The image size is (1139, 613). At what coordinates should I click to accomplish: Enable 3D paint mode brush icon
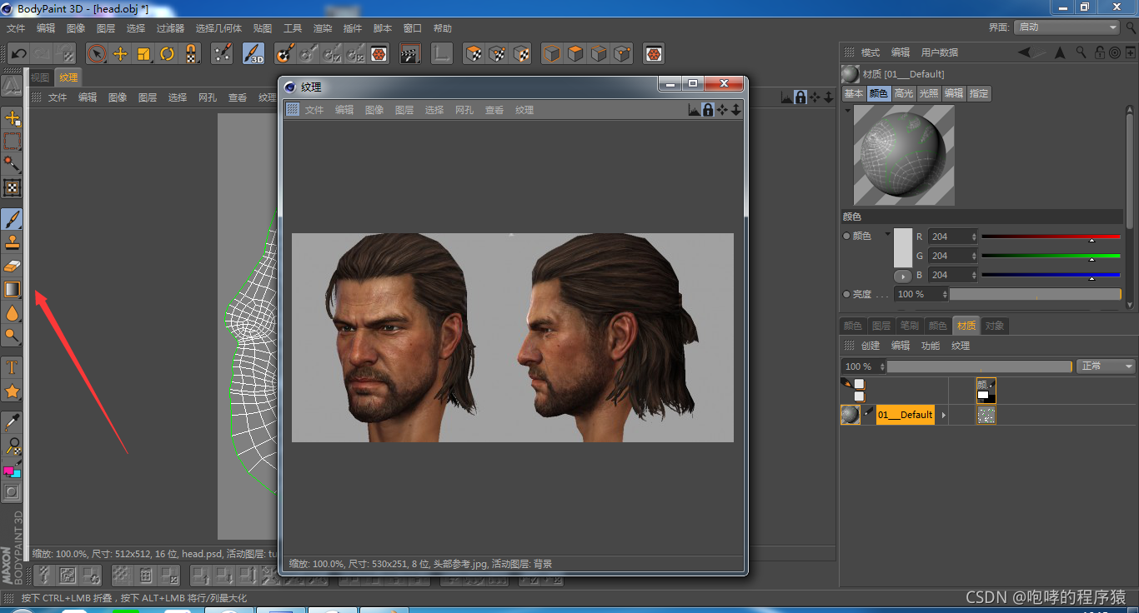point(253,54)
